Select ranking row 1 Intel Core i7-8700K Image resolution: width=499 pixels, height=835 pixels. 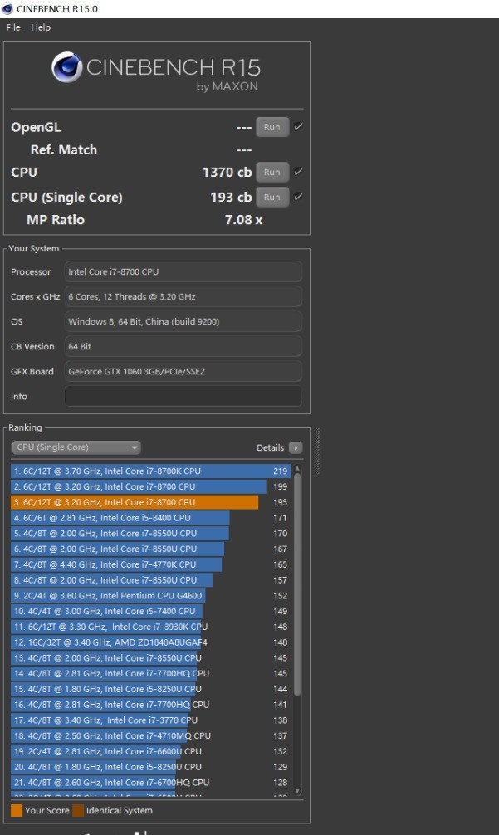(151, 471)
